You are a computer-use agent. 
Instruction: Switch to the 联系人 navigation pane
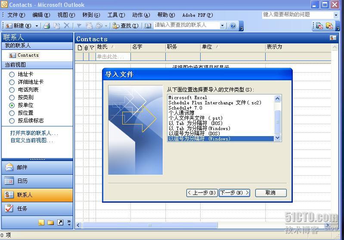point(37,195)
